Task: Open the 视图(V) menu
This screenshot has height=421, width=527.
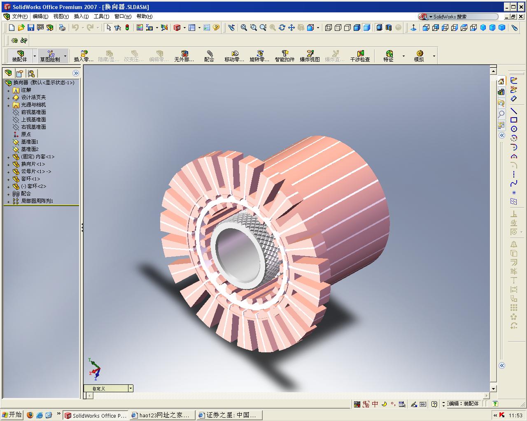Action: [61, 16]
